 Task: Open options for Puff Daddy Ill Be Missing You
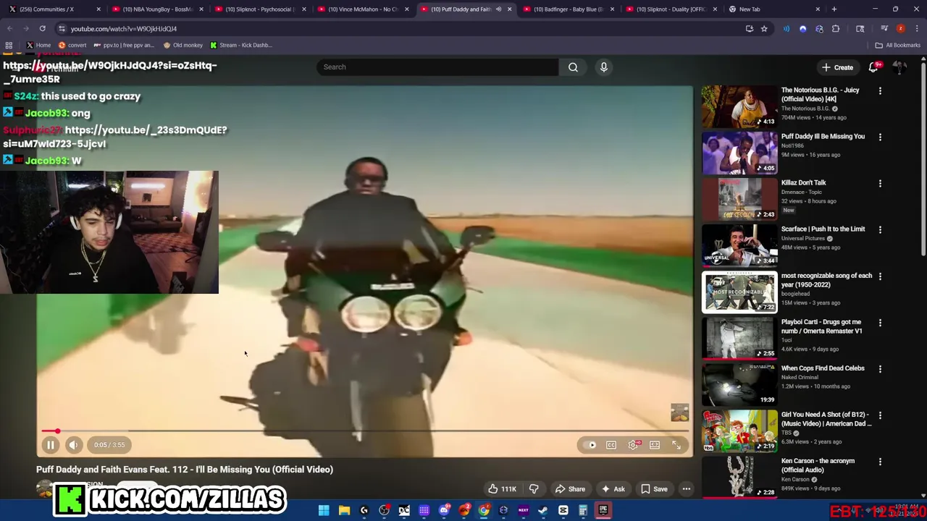tap(880, 137)
